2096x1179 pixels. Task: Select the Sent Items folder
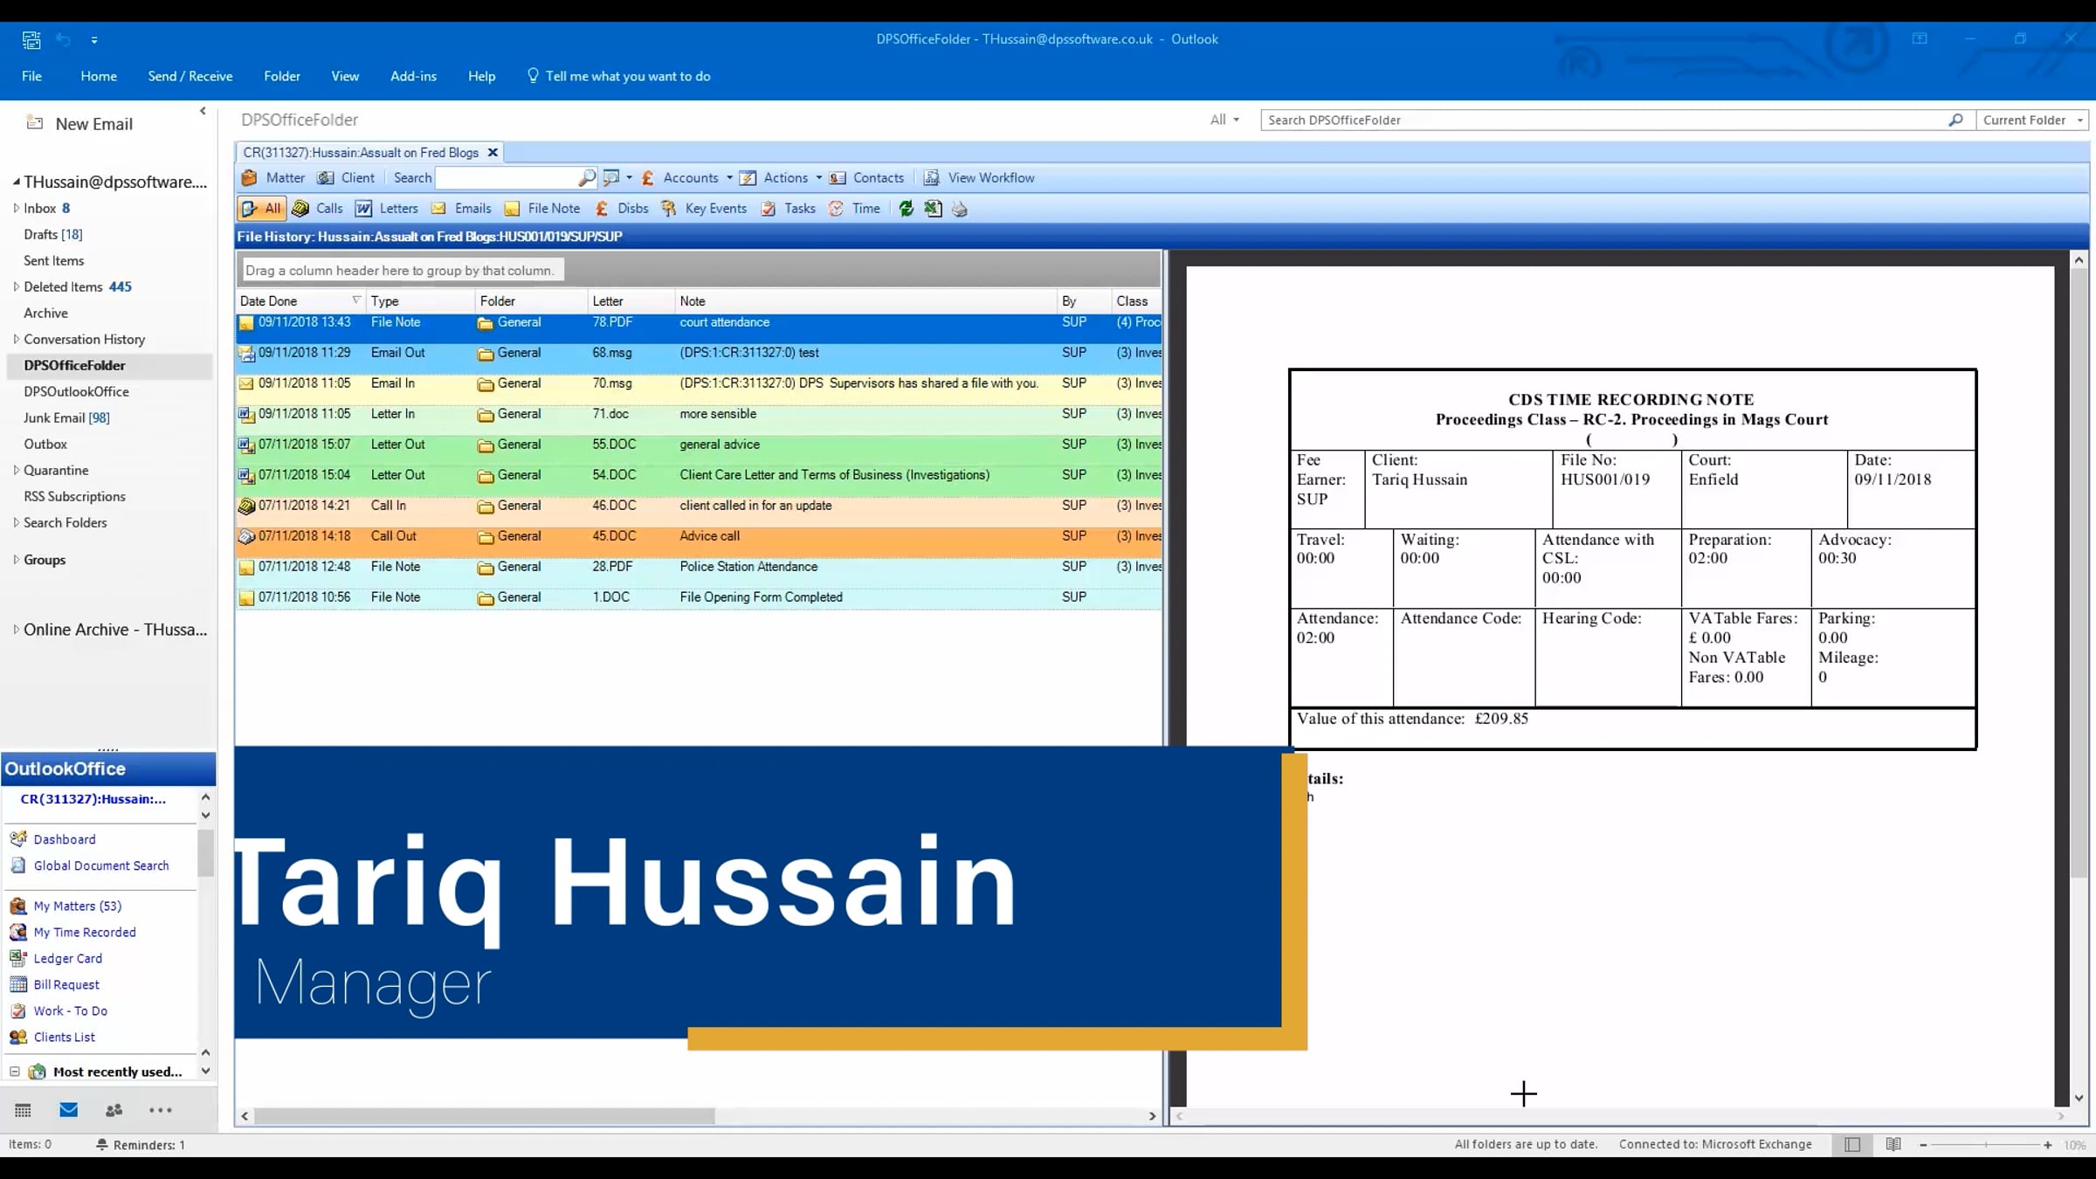pos(54,260)
